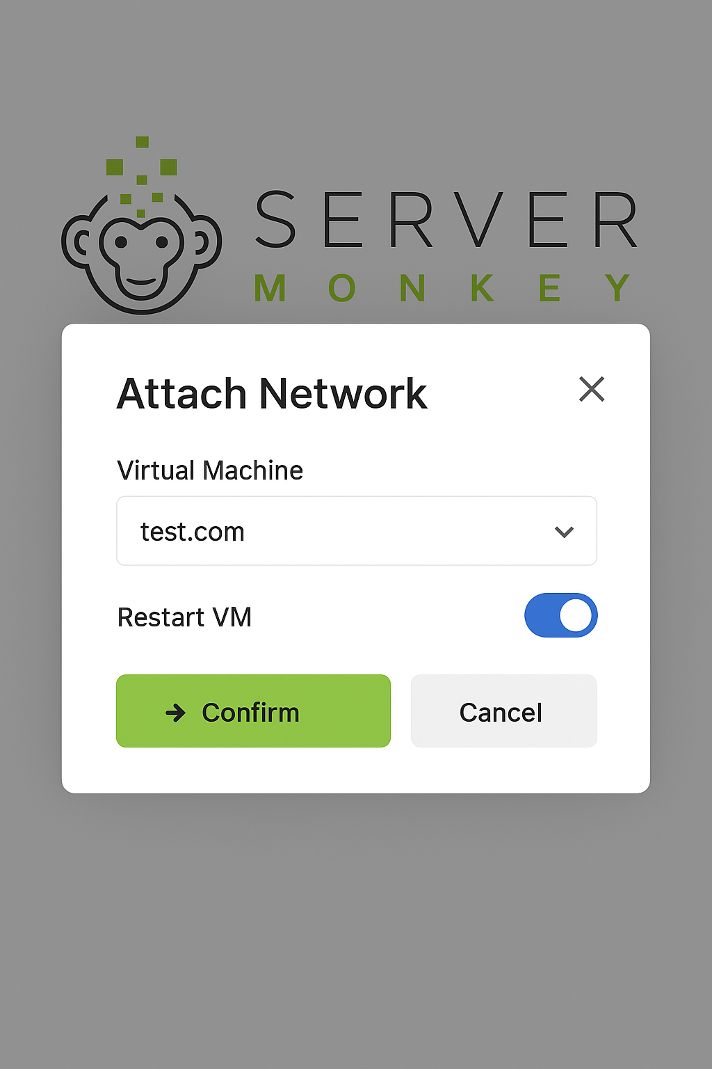This screenshot has width=712, height=1069.
Task: Click the white knob of the Restart VM toggle
Action: click(x=576, y=615)
